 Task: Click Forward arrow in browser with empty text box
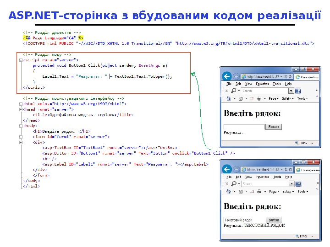point(236,76)
